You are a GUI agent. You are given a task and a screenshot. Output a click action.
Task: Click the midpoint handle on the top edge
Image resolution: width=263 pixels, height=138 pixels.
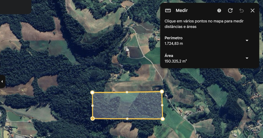127,92
